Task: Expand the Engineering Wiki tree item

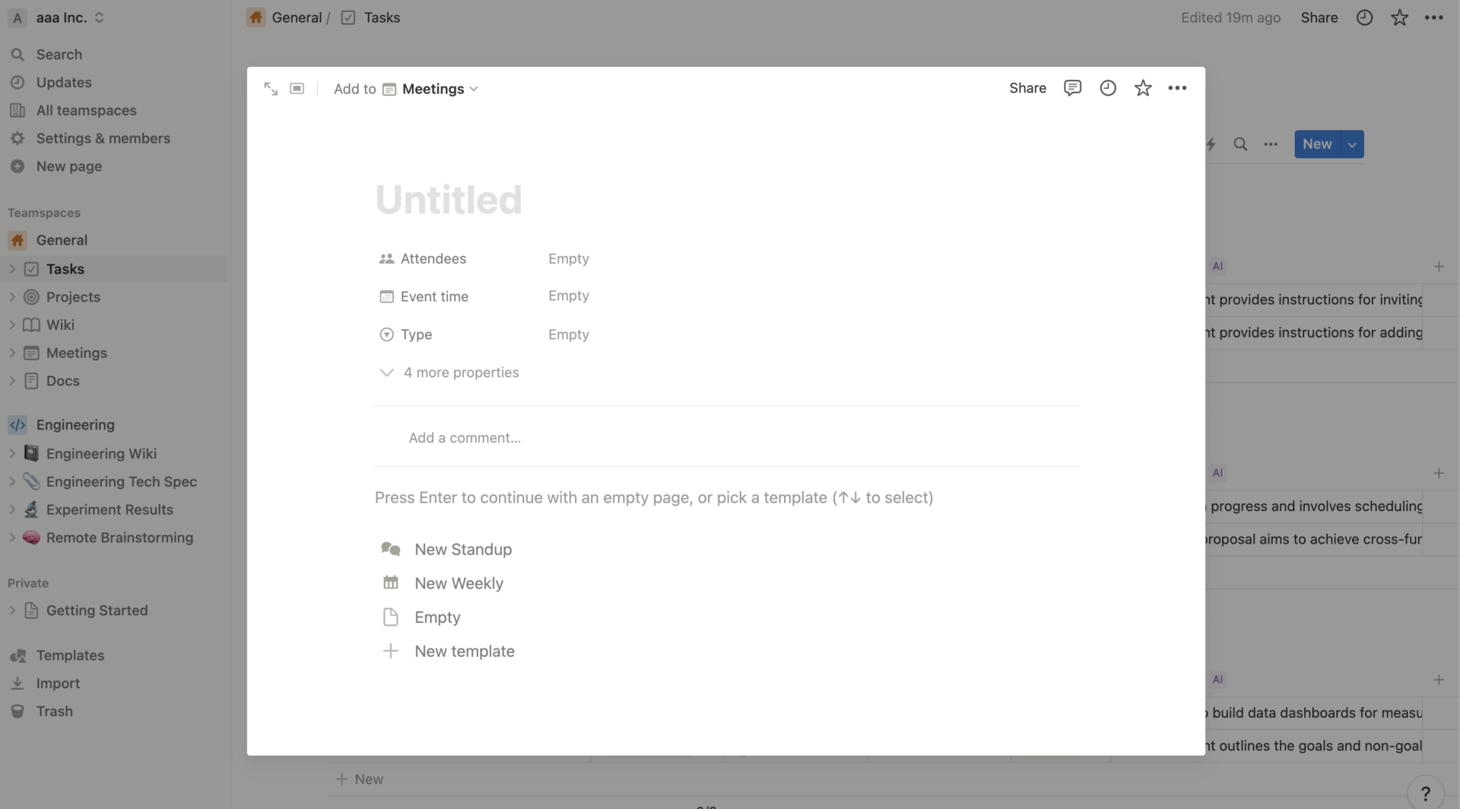Action: [x=12, y=453]
